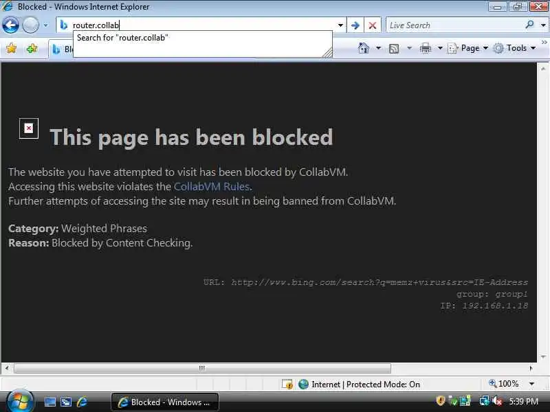This screenshot has height=412, width=550.
Task: Click the vertical scrollbar up arrow
Action: pos(543,69)
